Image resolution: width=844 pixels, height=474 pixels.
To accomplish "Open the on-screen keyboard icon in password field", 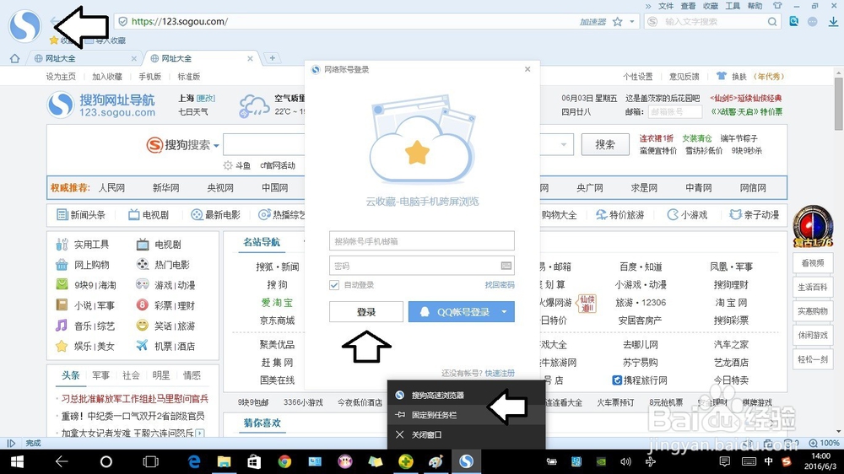I will [x=506, y=266].
